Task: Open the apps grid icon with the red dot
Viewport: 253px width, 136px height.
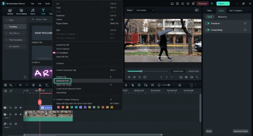Action: click(x=193, y=3)
